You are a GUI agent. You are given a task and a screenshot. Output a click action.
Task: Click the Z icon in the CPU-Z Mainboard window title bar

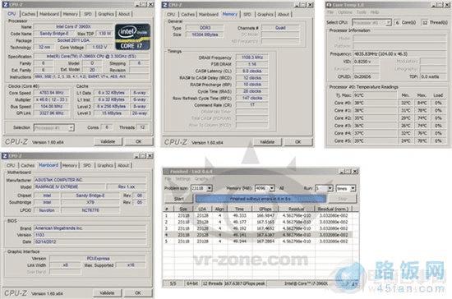(x=5, y=156)
